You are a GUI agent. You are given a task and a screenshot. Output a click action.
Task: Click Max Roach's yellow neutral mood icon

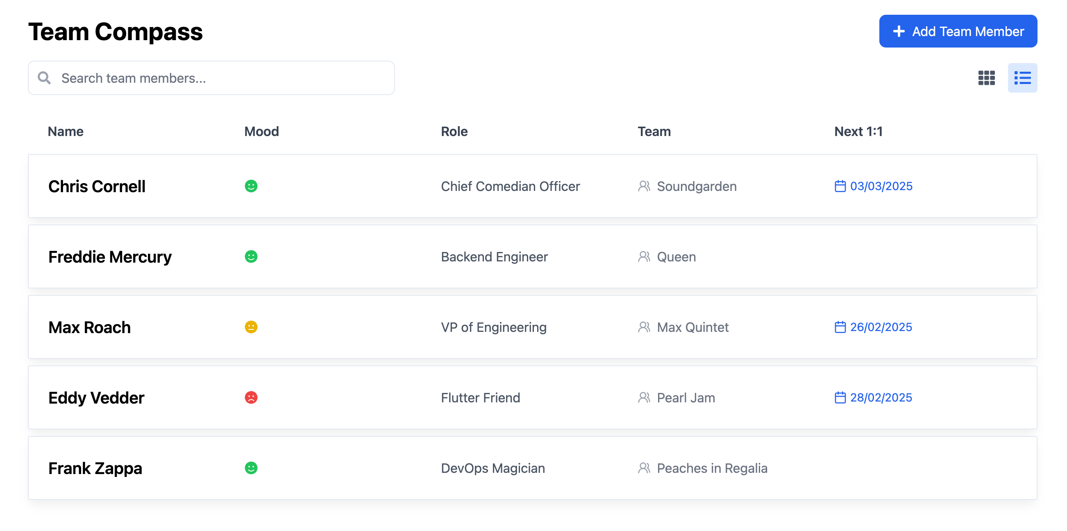tap(251, 327)
